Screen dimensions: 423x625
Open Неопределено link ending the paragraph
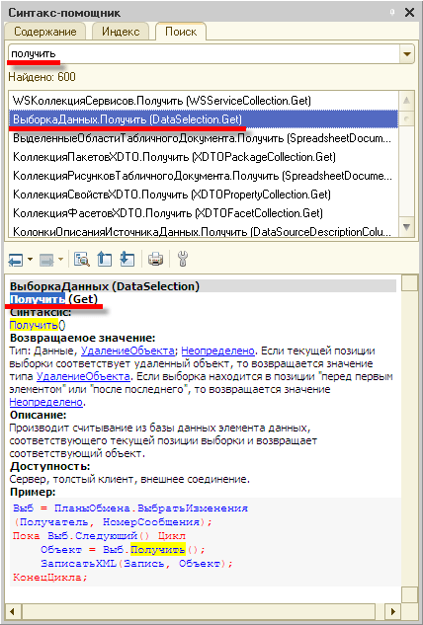click(x=45, y=402)
